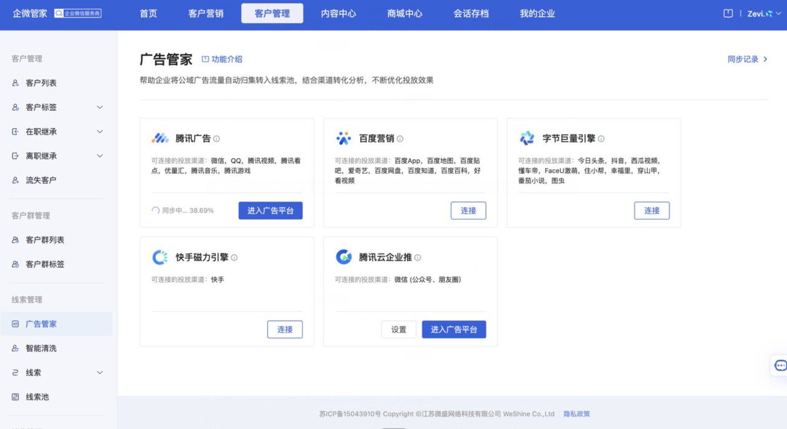Connect the 百度营销 platform
The width and height of the screenshot is (787, 429).
pyautogui.click(x=468, y=211)
